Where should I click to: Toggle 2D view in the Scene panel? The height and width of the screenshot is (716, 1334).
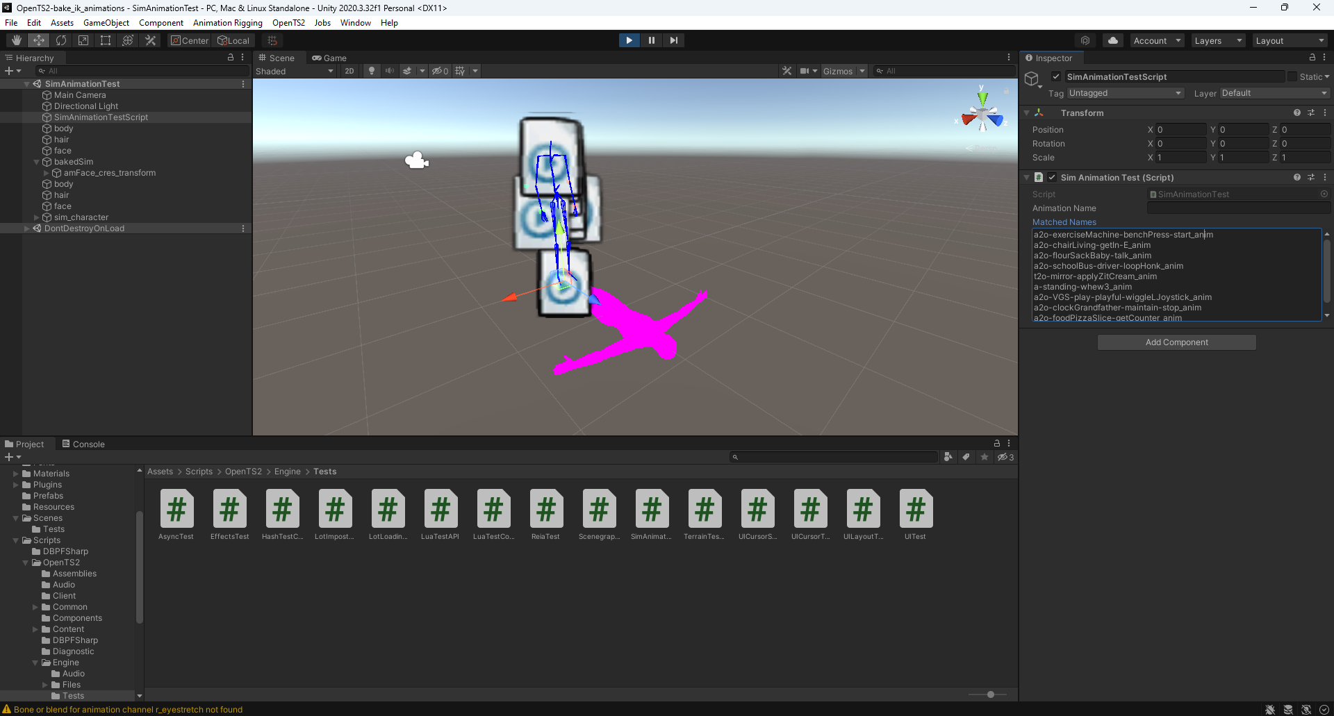[349, 70]
